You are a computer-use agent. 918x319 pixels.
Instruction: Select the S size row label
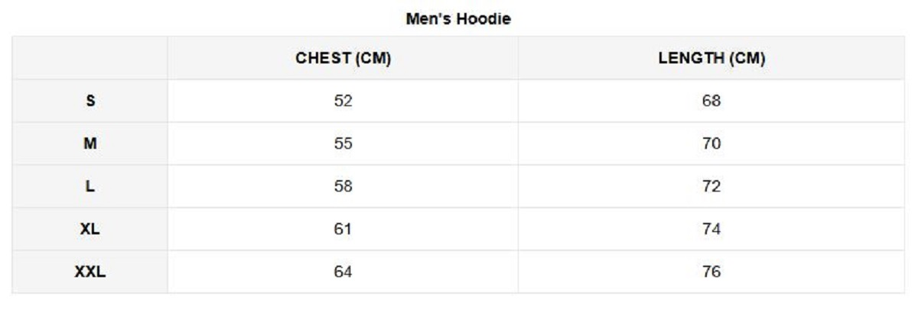[90, 101]
